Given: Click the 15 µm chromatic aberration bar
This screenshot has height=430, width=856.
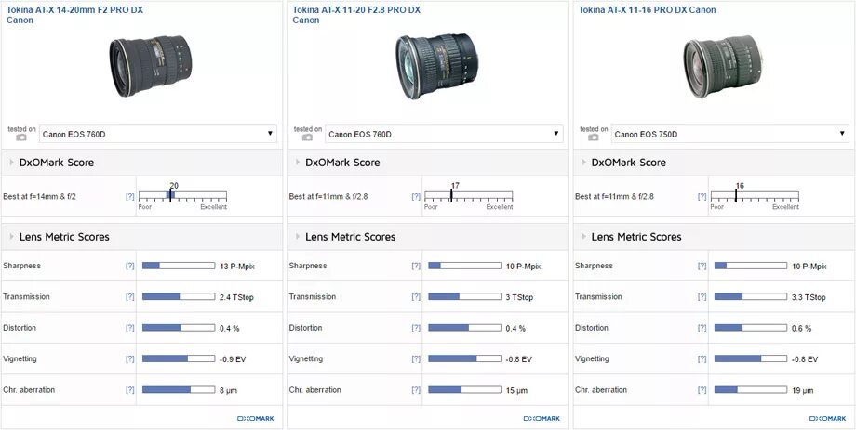Looking at the screenshot, I should pos(464,390).
